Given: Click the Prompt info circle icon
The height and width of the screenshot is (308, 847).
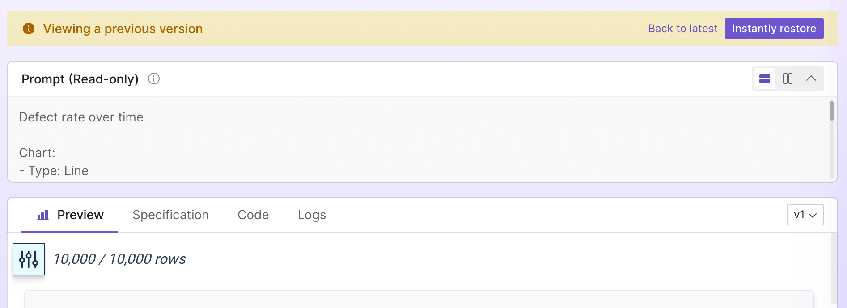Looking at the screenshot, I should (x=154, y=79).
